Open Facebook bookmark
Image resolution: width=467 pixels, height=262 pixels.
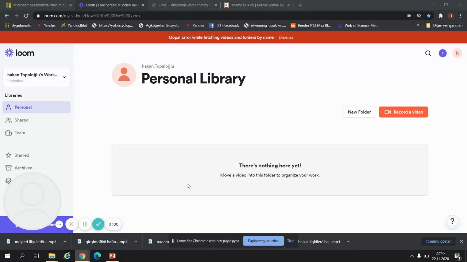(224, 25)
